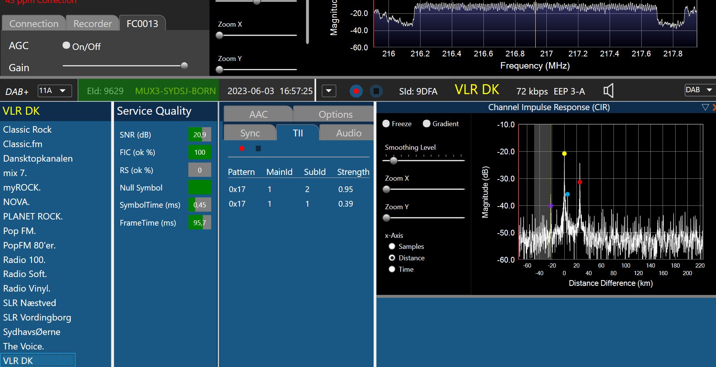Screen dimensions: 716x367
Task: Start recording with the red record button
Action: click(x=356, y=91)
